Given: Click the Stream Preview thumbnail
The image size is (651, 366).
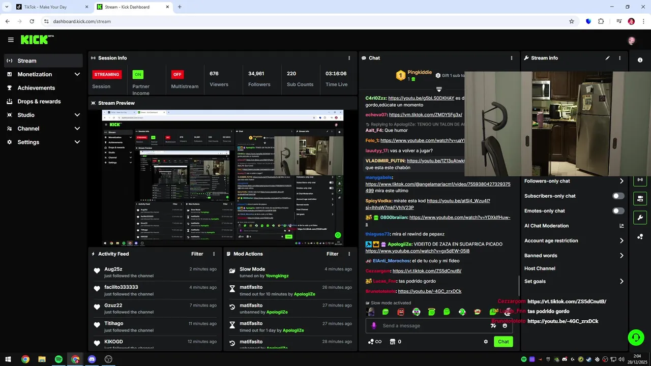Looking at the screenshot, I should coord(223,178).
